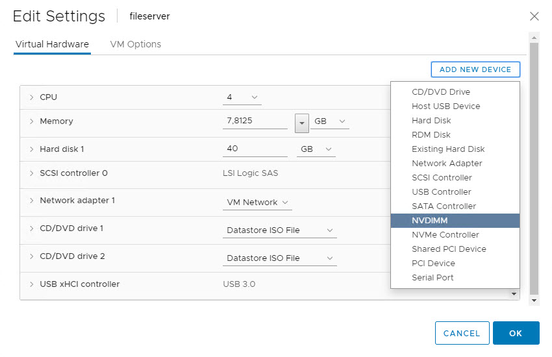Open the CPU count dropdown
This screenshot has height=357, width=552.
click(x=242, y=97)
